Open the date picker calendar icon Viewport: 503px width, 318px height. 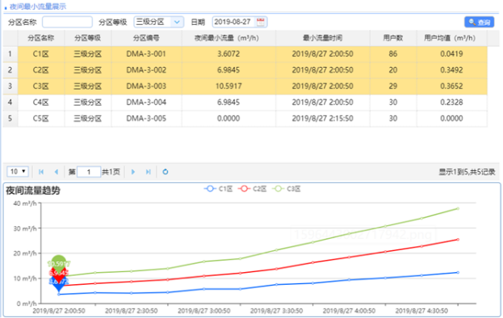[x=261, y=22]
